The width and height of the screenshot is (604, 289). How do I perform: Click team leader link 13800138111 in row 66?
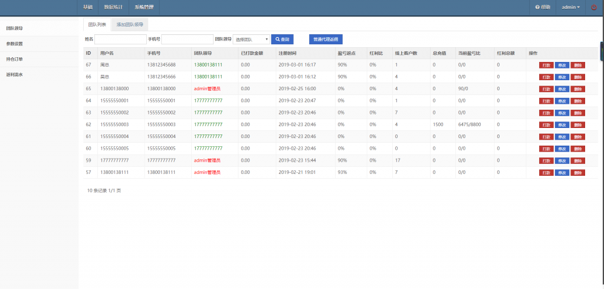208,77
